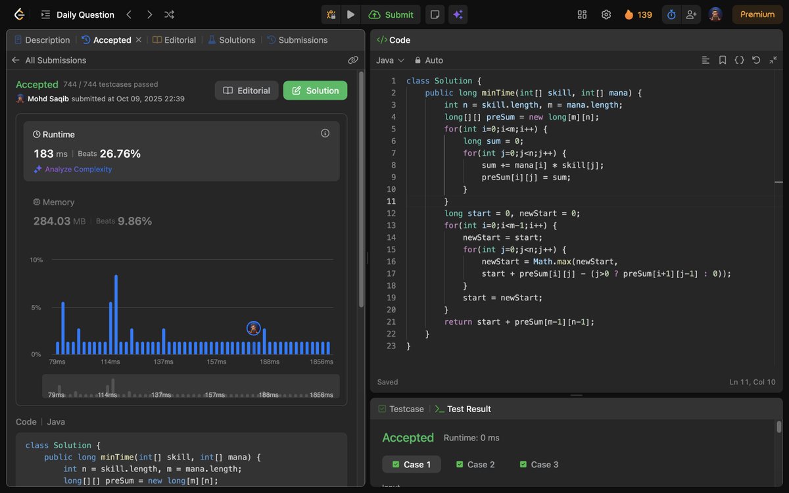
Task: Start the timer stopwatch icon
Action: click(x=671, y=14)
